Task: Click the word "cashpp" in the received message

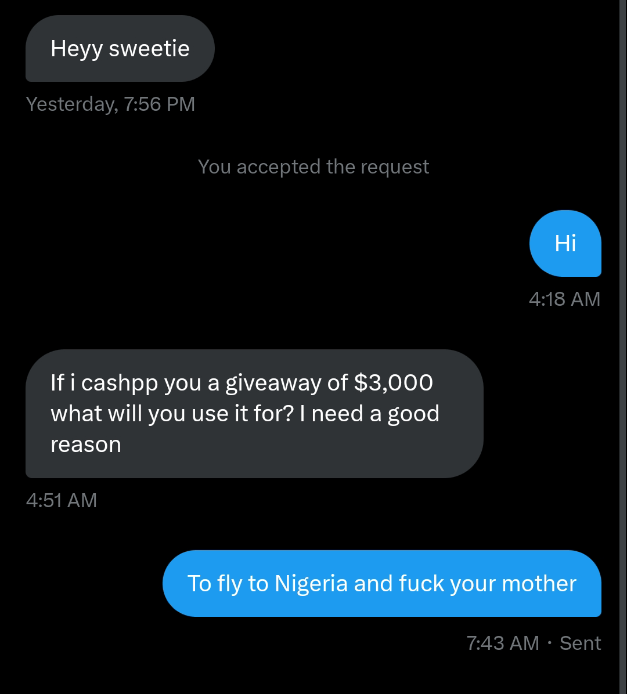Action: pyautogui.click(x=120, y=384)
